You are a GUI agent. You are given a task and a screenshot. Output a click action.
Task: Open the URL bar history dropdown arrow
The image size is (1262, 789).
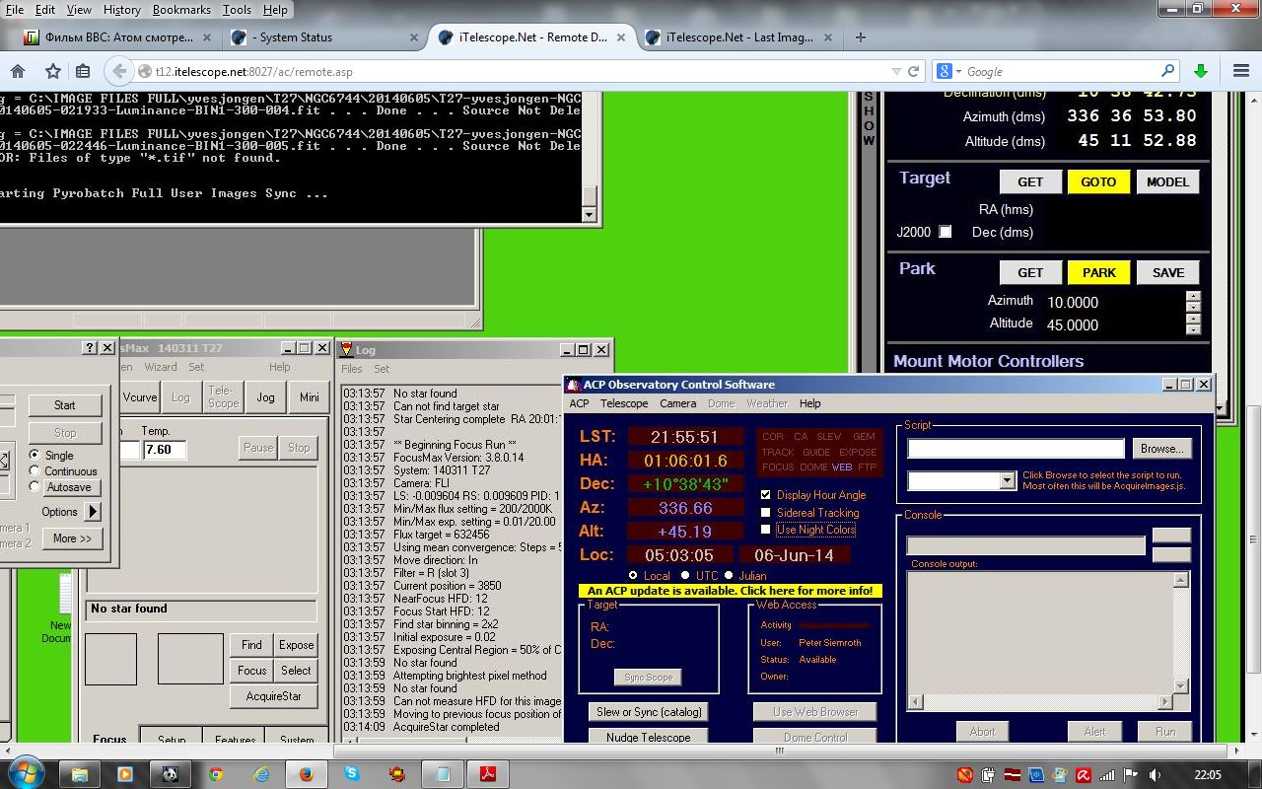pos(896,71)
